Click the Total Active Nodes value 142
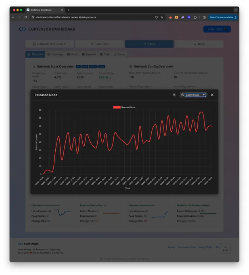This screenshot has height=275, width=249. click(34, 80)
